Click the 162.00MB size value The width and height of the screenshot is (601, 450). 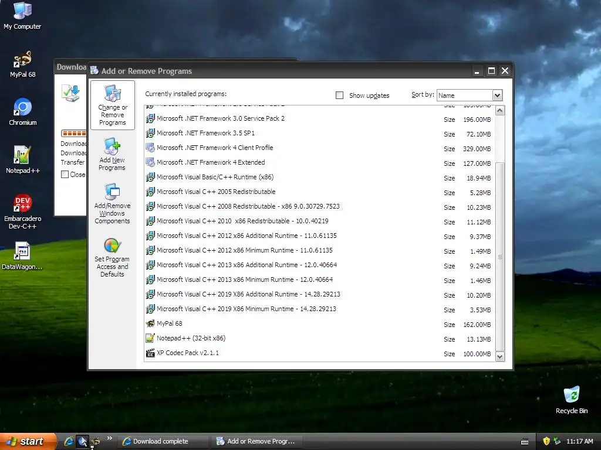point(477,325)
